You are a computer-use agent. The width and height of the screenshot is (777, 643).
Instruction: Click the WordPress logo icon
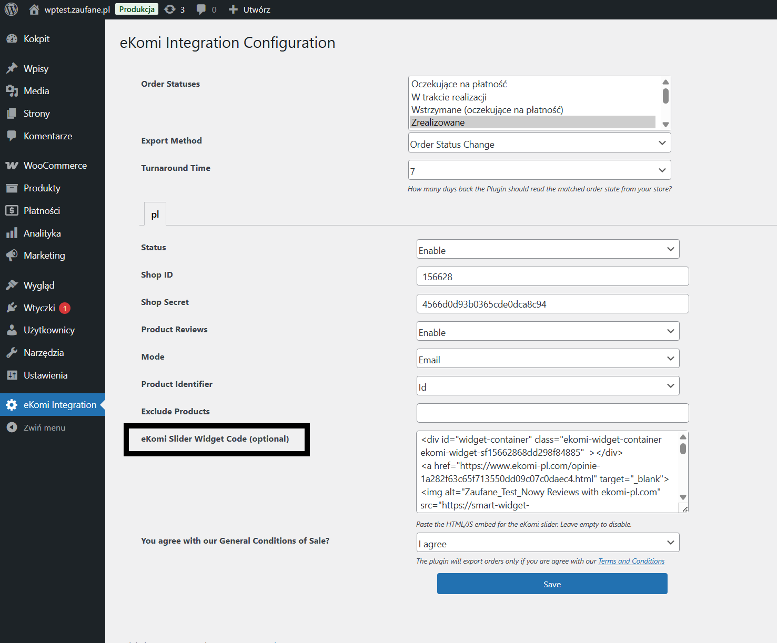coord(11,9)
